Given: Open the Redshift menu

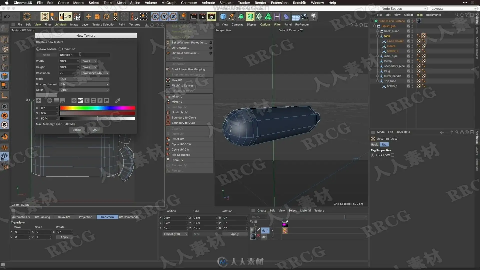Looking at the screenshot, I should point(299,3).
